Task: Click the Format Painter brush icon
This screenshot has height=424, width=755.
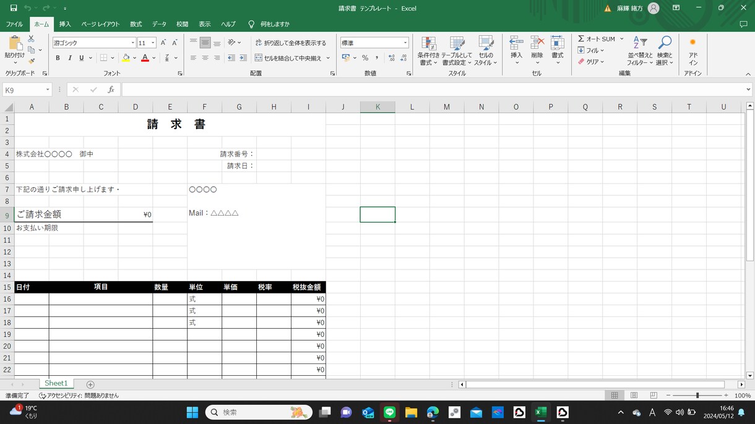Action: tap(31, 61)
